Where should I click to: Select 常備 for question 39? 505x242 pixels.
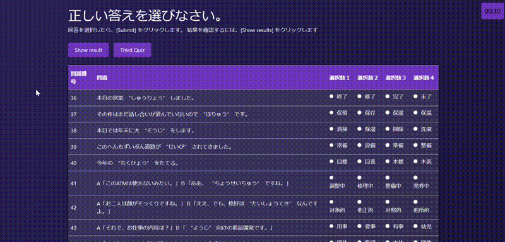[x=331, y=146]
